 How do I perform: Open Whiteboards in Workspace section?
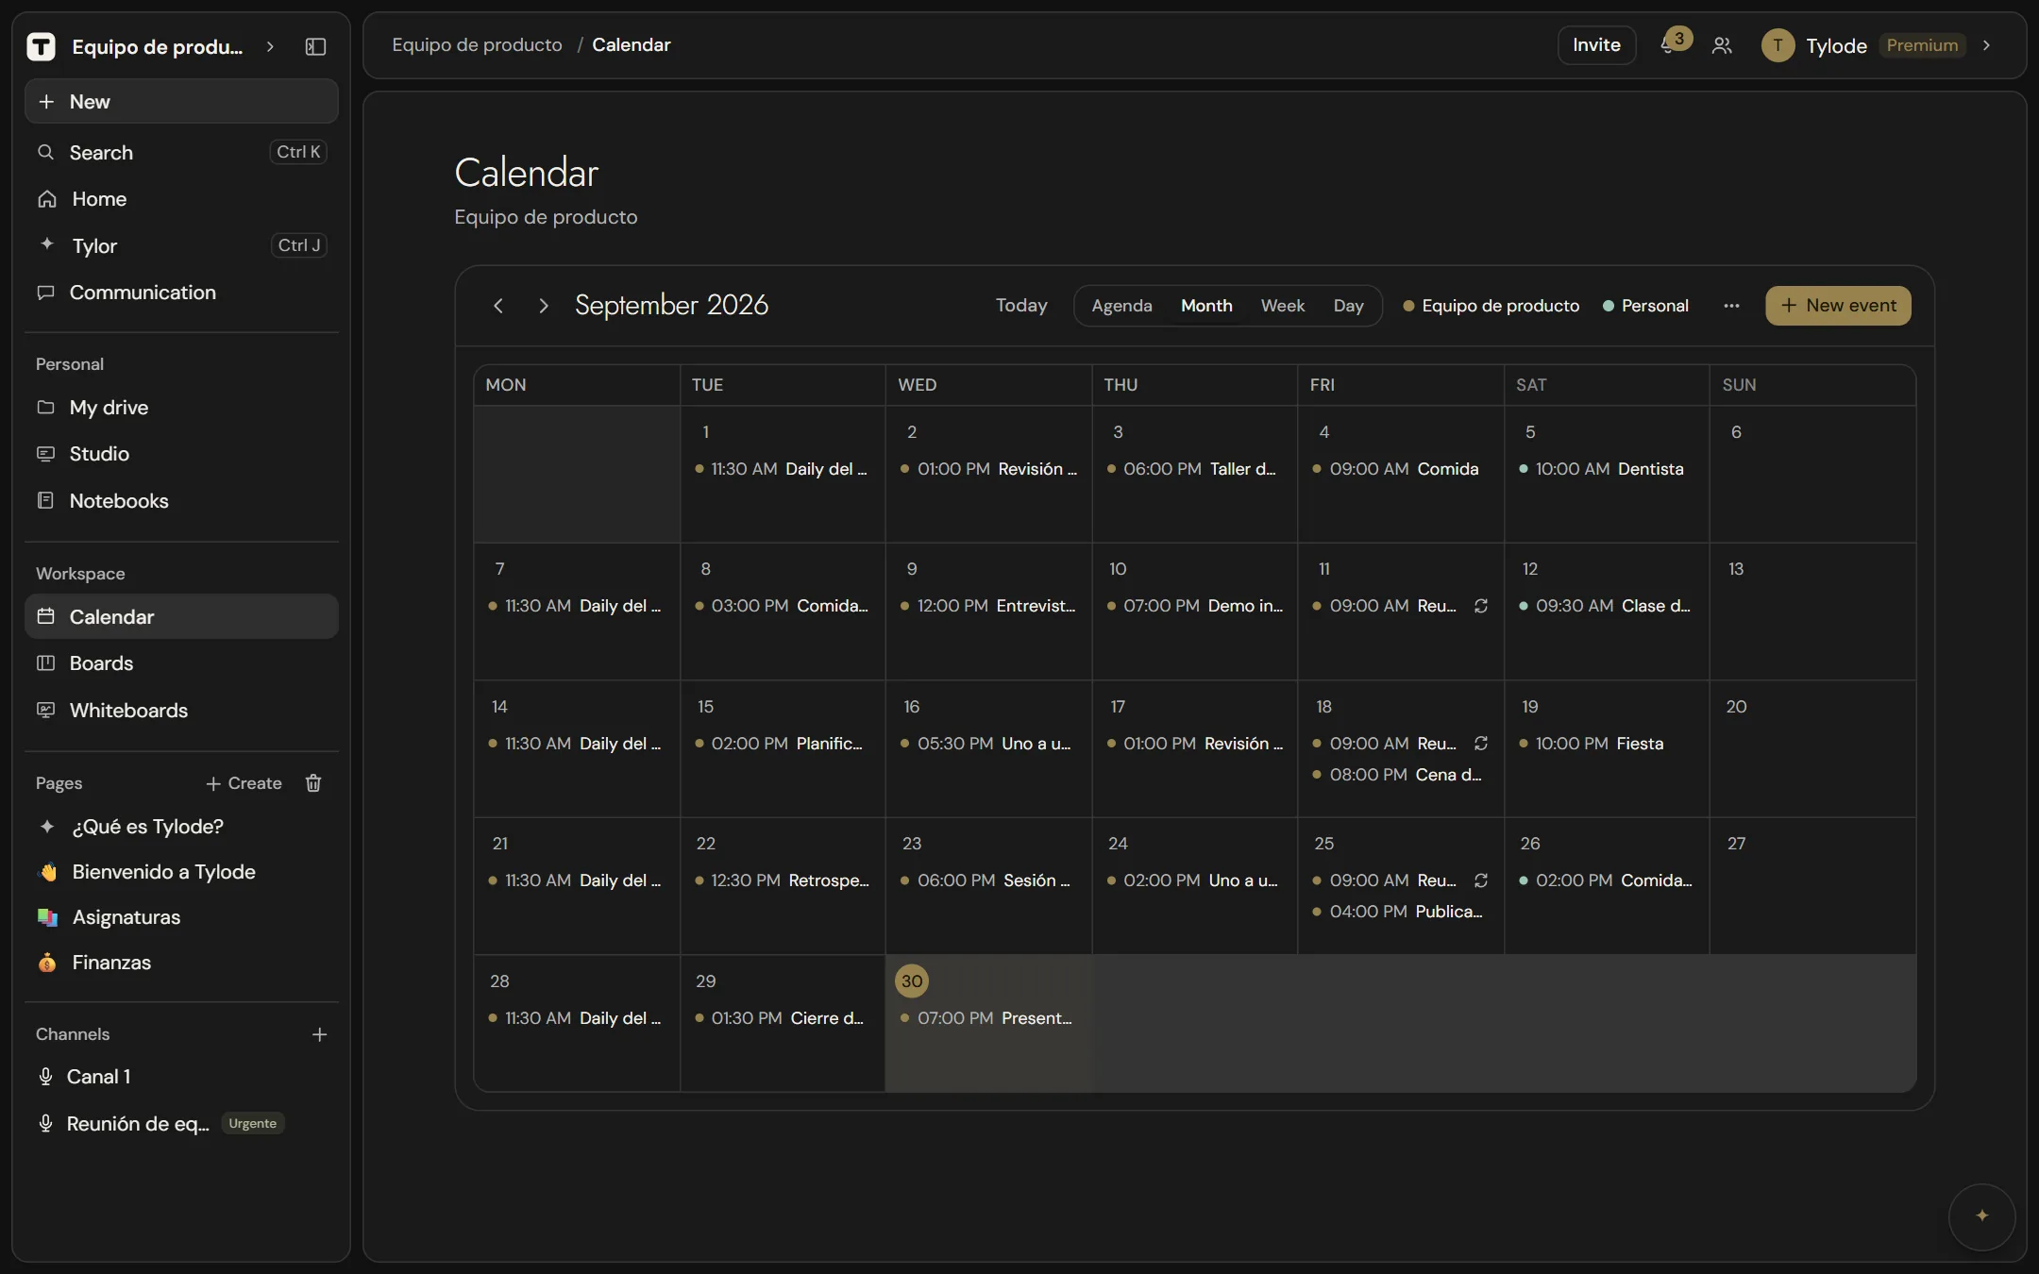pos(181,711)
